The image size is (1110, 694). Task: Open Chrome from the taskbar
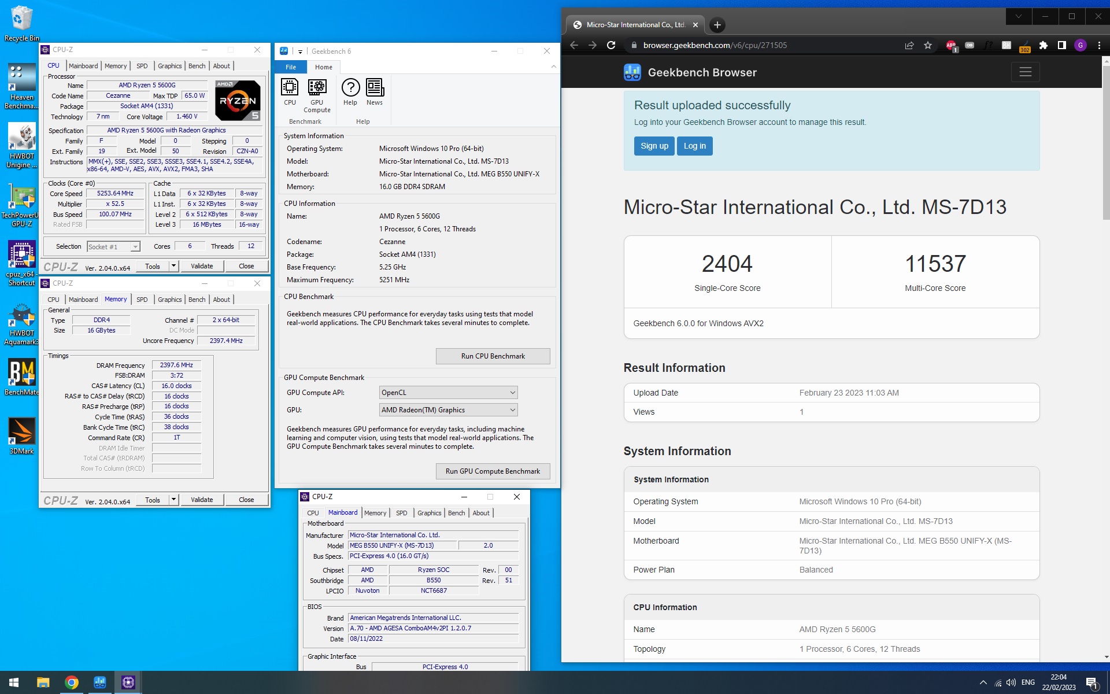[x=72, y=682]
